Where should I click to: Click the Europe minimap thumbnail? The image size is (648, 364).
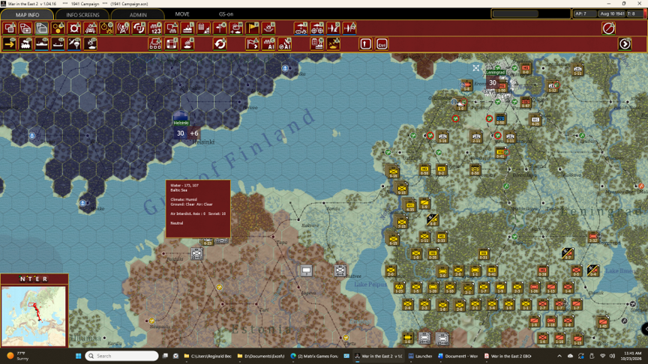coord(34,316)
